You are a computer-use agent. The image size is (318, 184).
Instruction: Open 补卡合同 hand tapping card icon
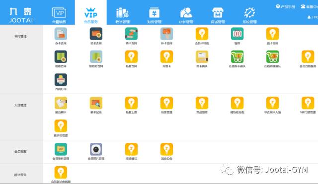tap(166, 34)
